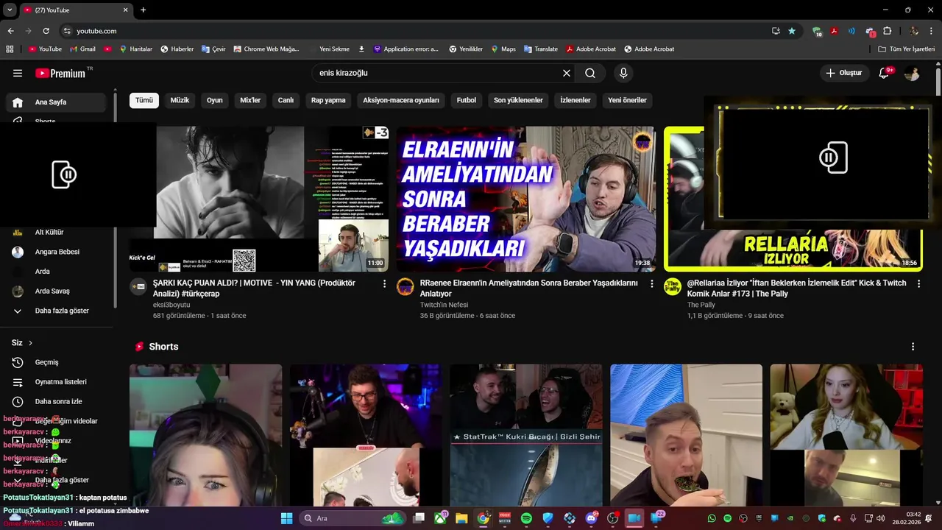Bookmark this page with the star

tap(792, 31)
